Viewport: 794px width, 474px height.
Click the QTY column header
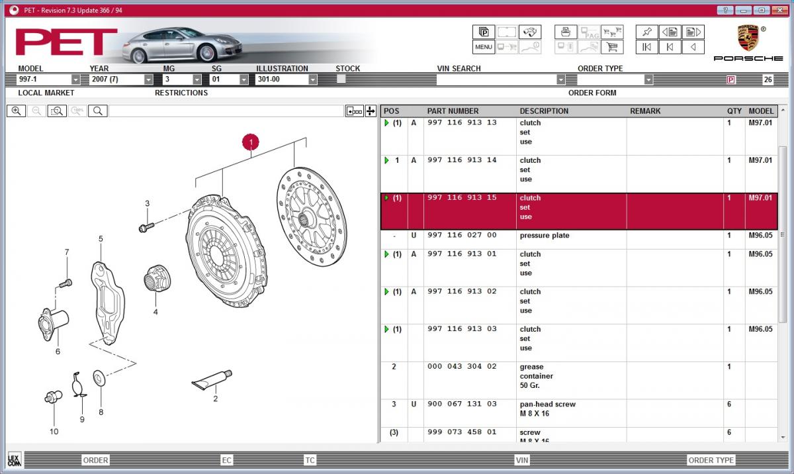pyautogui.click(x=734, y=111)
